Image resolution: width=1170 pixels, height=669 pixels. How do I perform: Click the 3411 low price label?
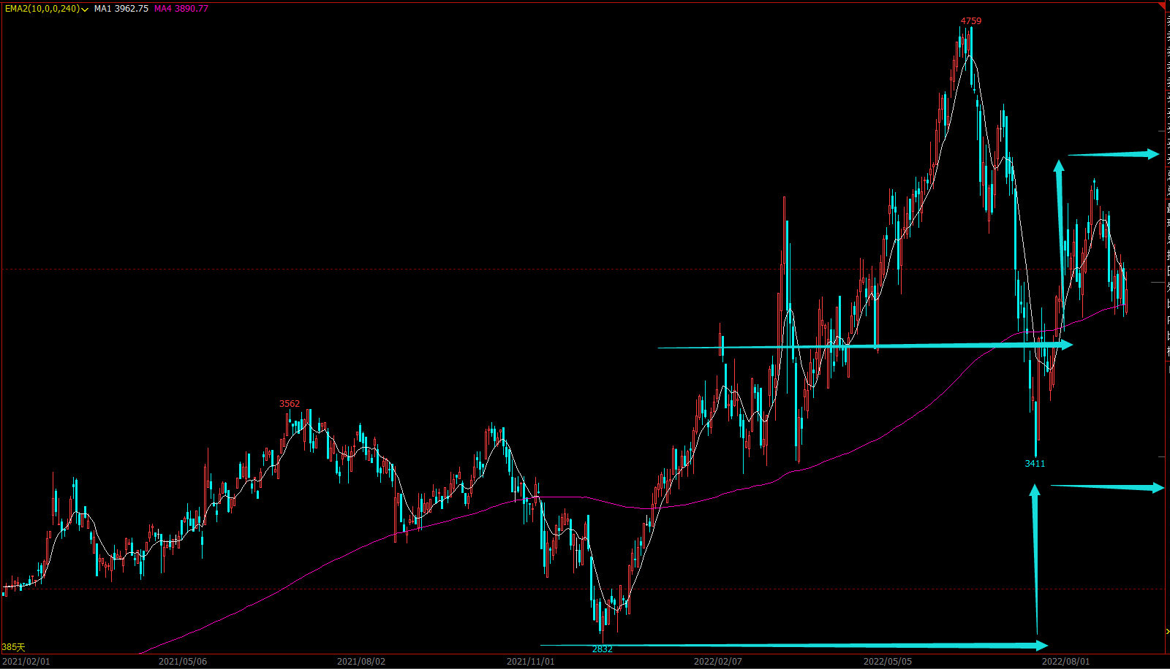pyautogui.click(x=1035, y=464)
